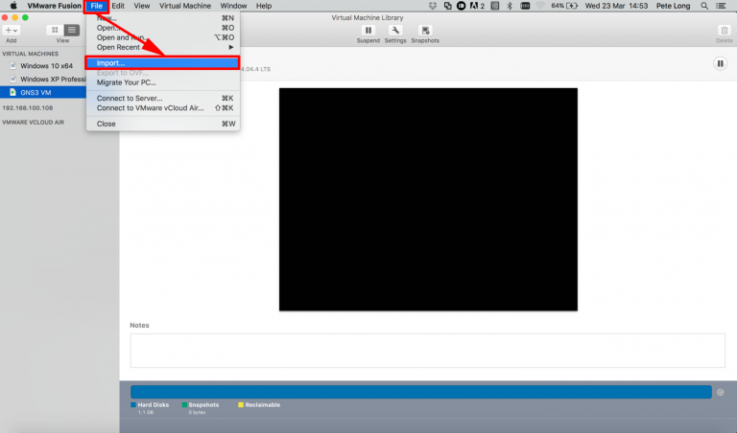Click the user name Pete Long
Image resolution: width=737 pixels, height=433 pixels.
[673, 6]
